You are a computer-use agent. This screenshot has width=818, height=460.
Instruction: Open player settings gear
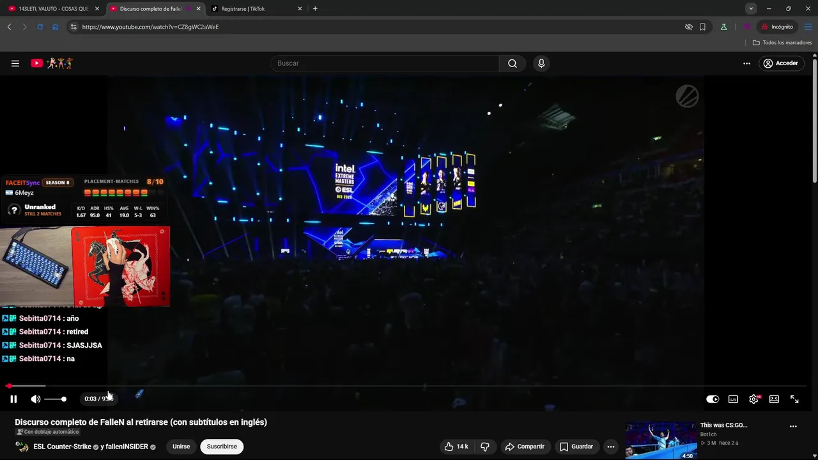coord(754,399)
